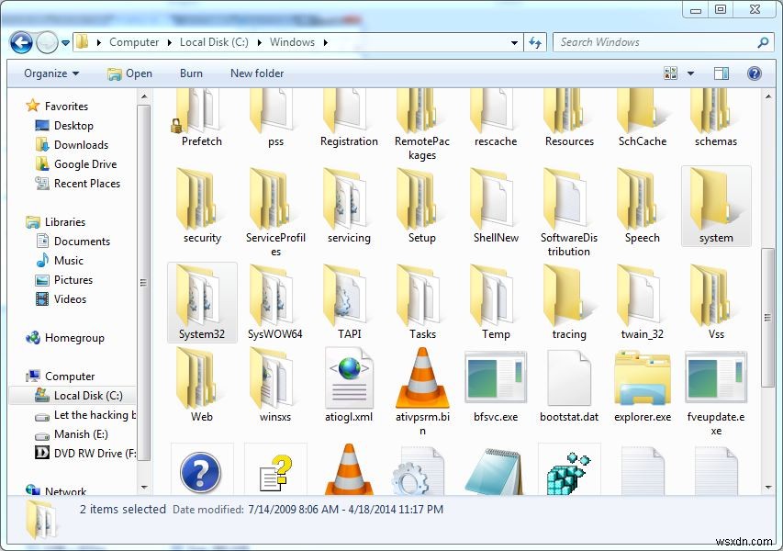Open Help with the question mark icon

coord(754,73)
